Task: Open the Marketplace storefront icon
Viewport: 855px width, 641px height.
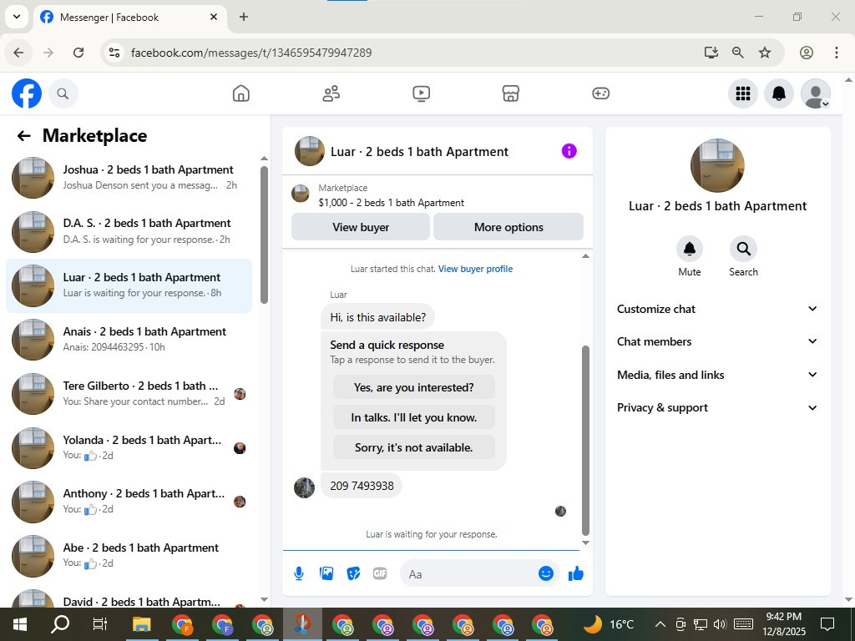Action: coord(510,93)
